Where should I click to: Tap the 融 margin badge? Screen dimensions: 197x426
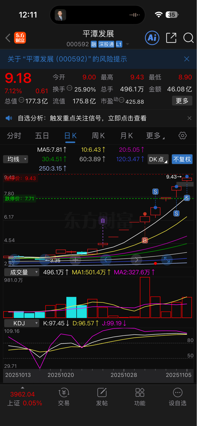tap(94, 44)
